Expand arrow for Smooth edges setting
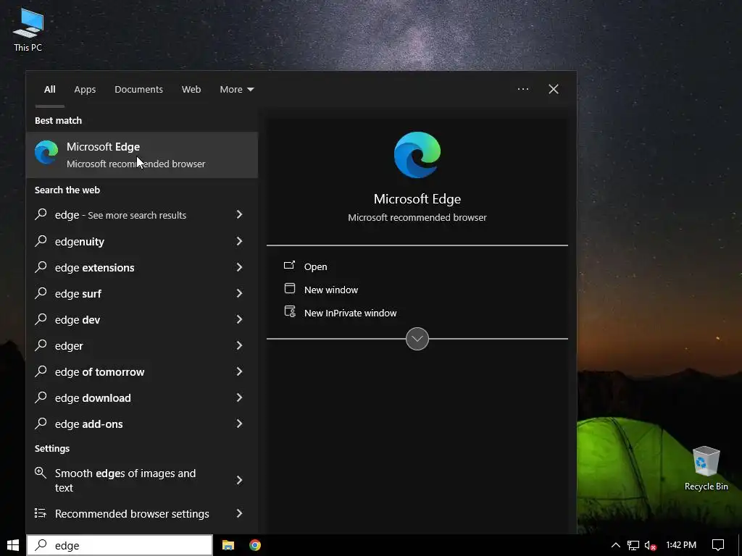The width and height of the screenshot is (742, 556). [x=239, y=480]
